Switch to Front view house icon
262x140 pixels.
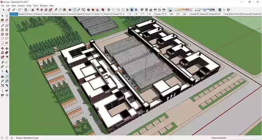coord(151,10)
